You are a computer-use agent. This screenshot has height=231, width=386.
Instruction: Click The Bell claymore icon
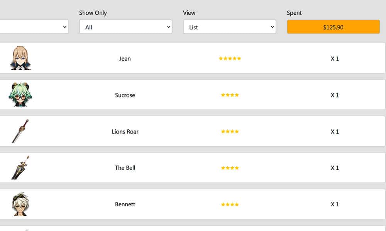tap(20, 168)
